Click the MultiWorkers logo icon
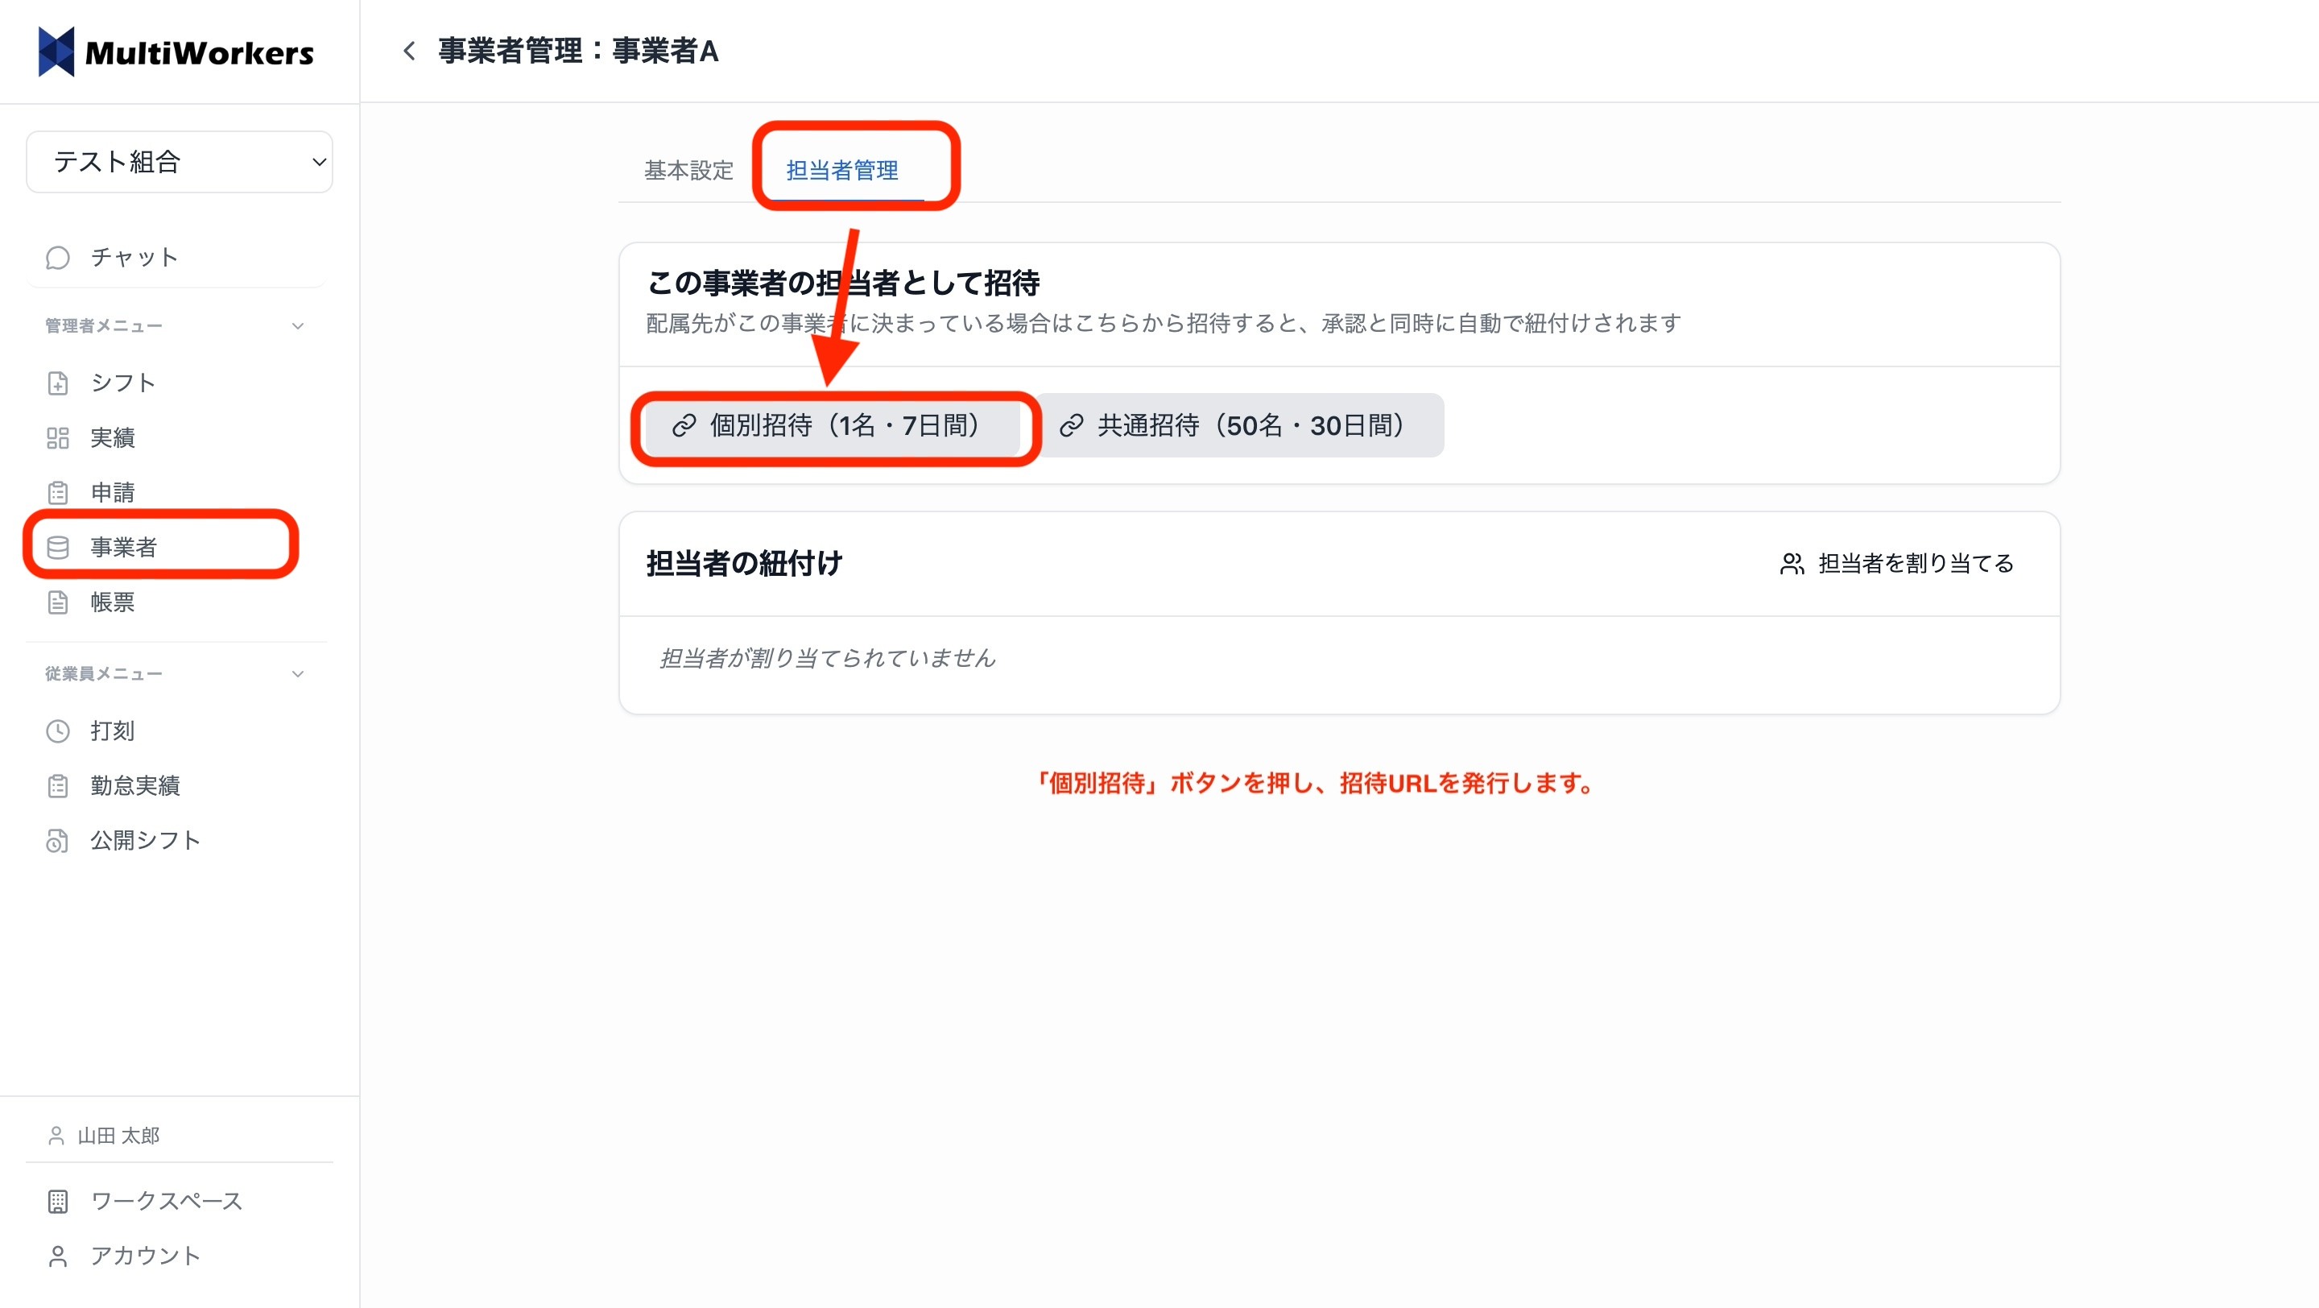 point(56,52)
